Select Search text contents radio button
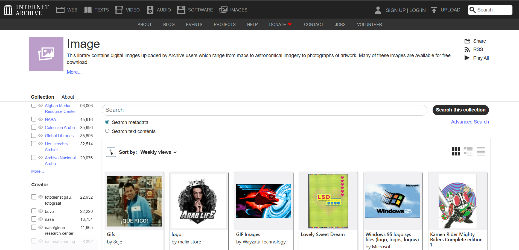Viewport: 519px width, 250px height. 107,131
